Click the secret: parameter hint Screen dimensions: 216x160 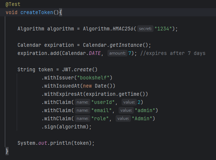point(145,29)
